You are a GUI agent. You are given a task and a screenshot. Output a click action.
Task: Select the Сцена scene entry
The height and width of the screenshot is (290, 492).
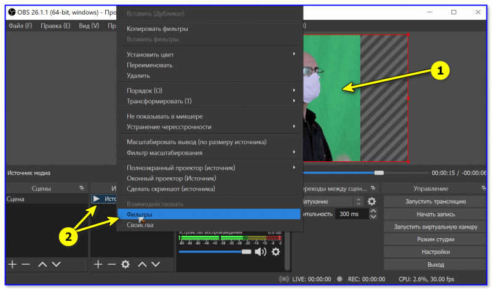(x=47, y=199)
